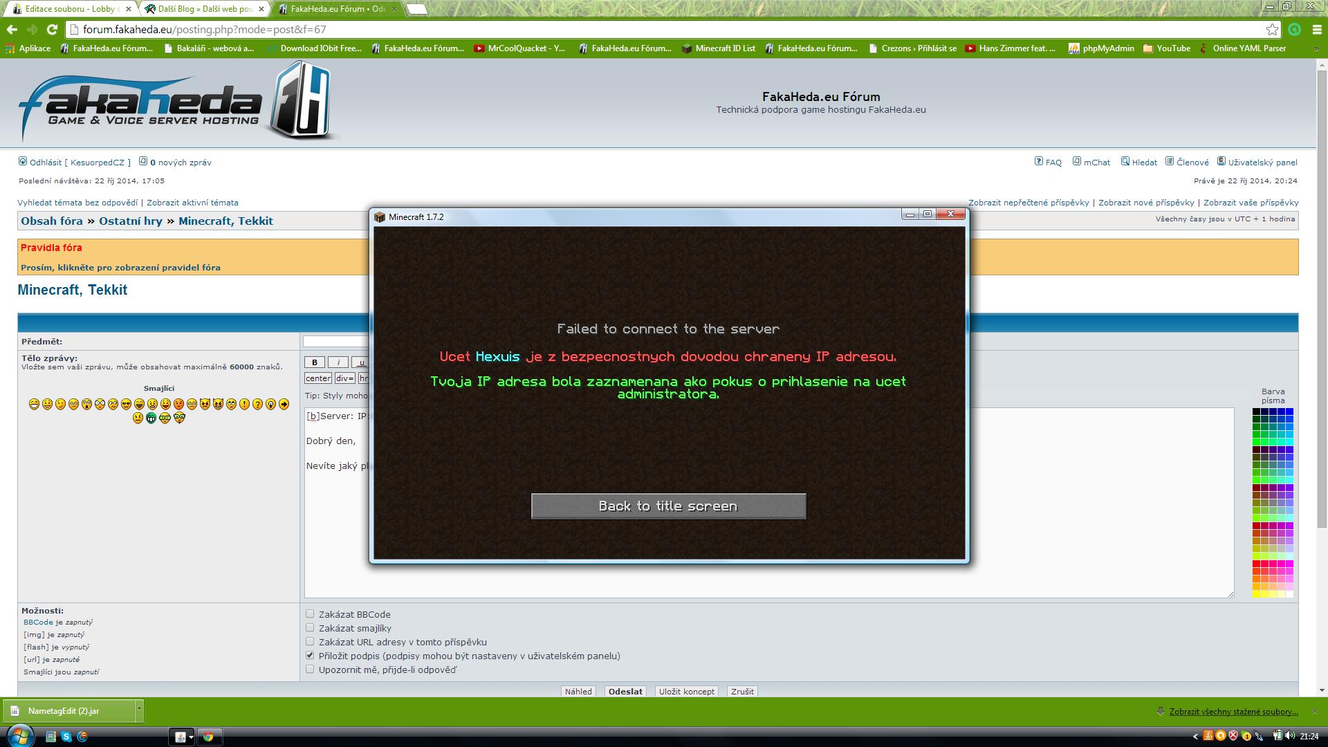Open the Minecraft ID List bookmark
The width and height of the screenshot is (1328, 747).
(719, 48)
